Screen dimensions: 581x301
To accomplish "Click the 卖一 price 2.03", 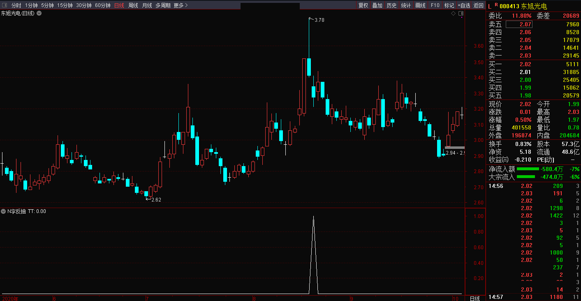I will [525, 56].
